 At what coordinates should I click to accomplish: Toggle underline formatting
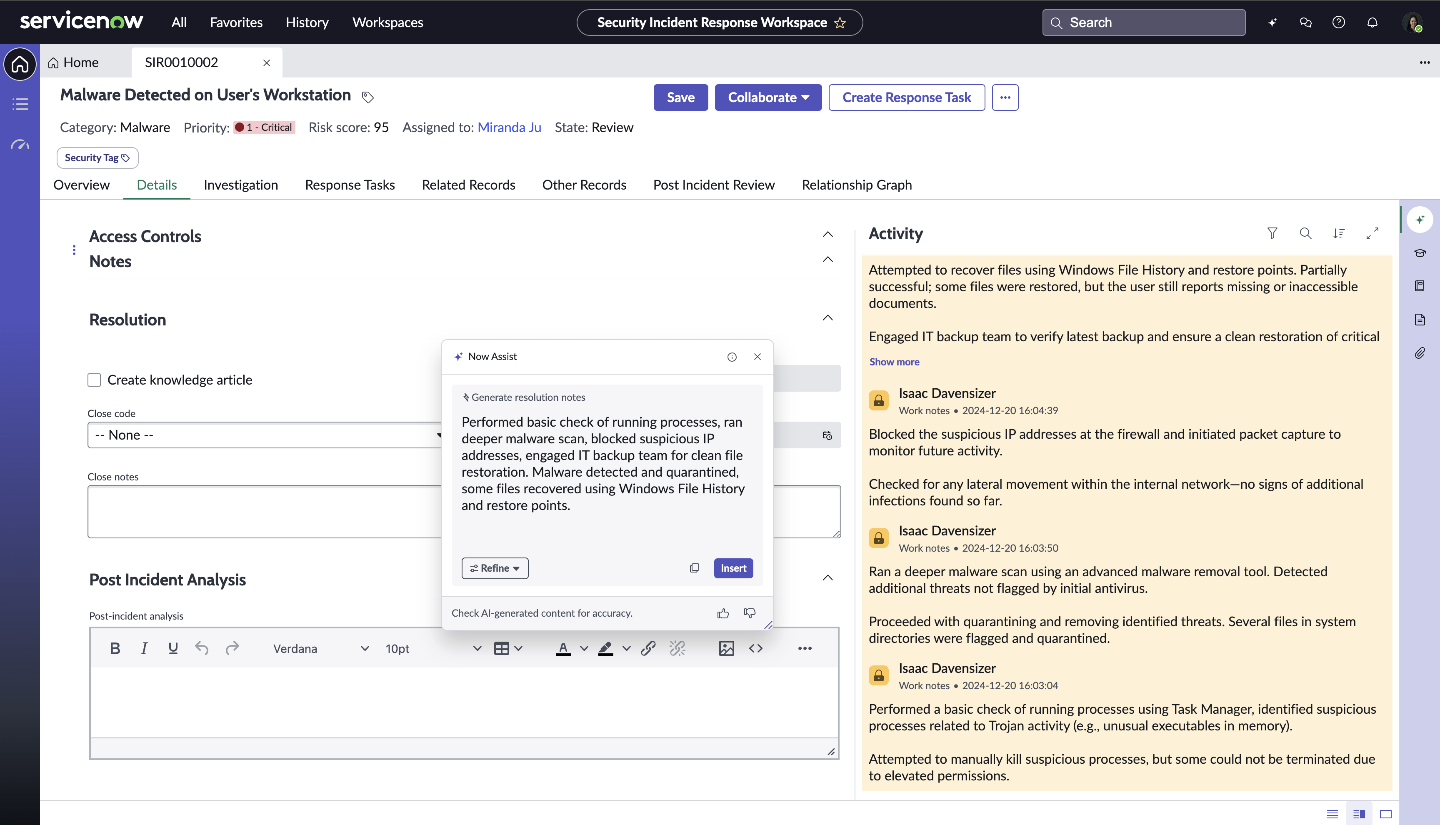coord(173,648)
